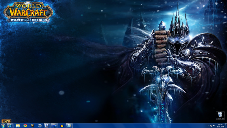Start World of Warcraft taskbar icon
The image size is (227, 128).
[x=32, y=126]
